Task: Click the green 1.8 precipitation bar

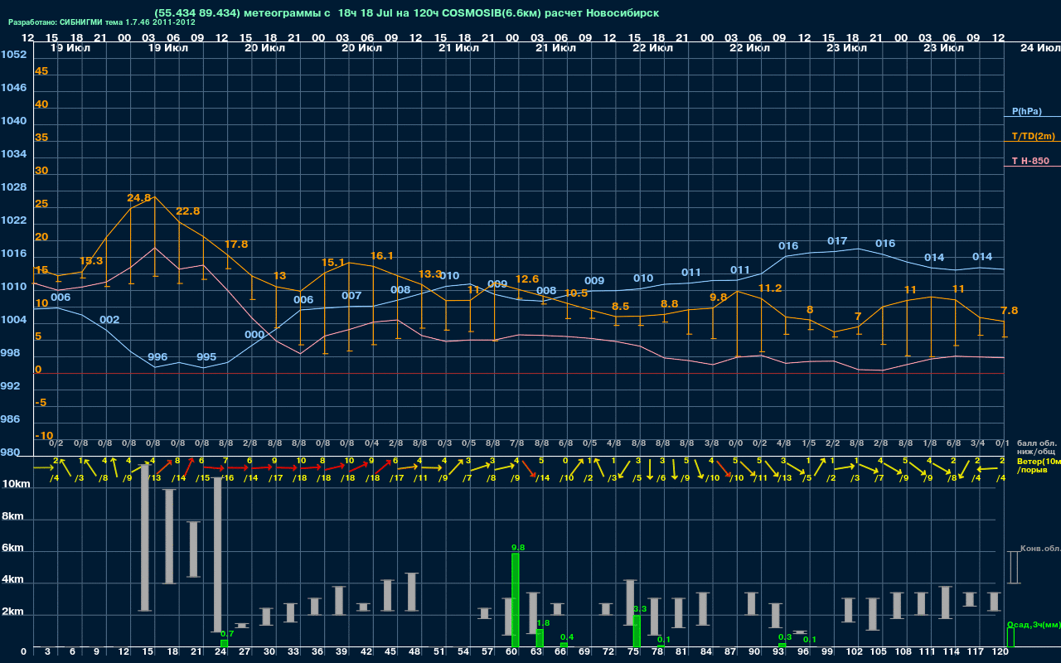Action: coord(540,638)
